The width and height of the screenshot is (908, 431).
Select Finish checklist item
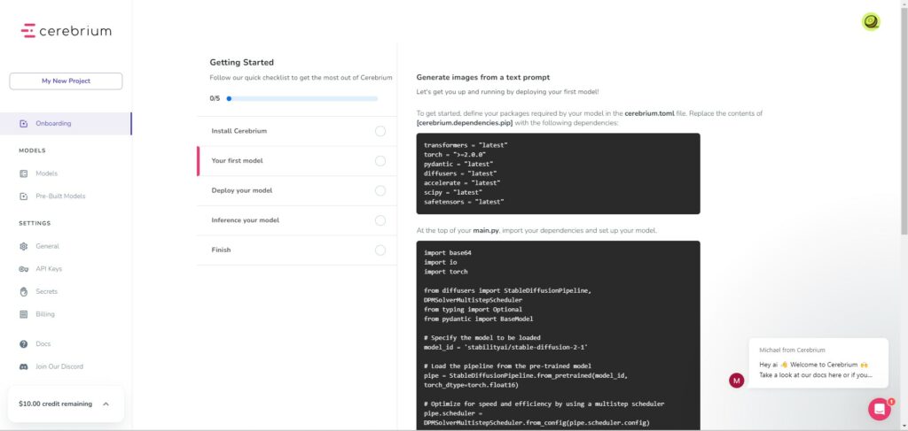pos(297,250)
